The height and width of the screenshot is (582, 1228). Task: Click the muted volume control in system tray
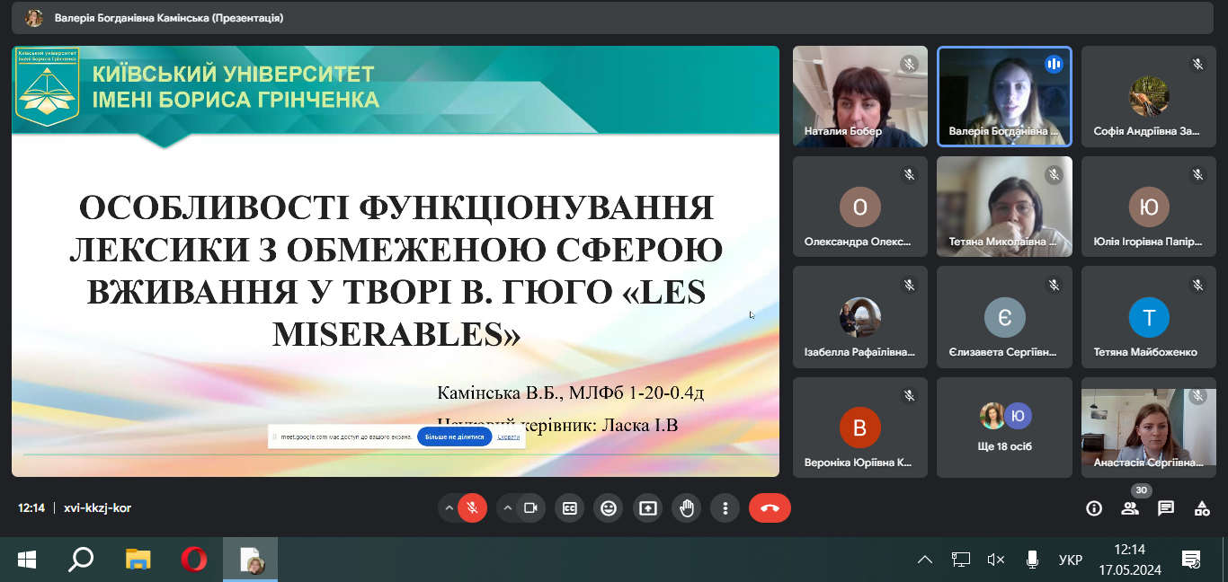pyautogui.click(x=994, y=559)
